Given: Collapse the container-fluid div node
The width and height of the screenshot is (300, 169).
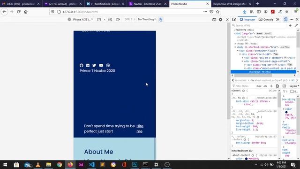Looking at the screenshot, I should tap(238, 51).
